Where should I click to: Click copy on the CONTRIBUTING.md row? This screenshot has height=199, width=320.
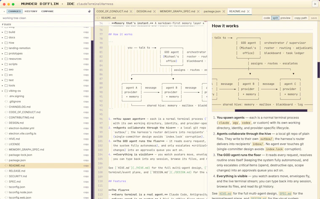86,118
